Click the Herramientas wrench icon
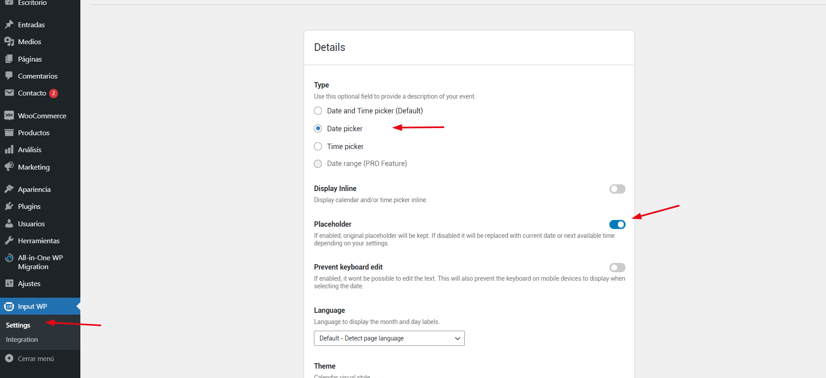The image size is (826, 378). pyautogui.click(x=9, y=241)
